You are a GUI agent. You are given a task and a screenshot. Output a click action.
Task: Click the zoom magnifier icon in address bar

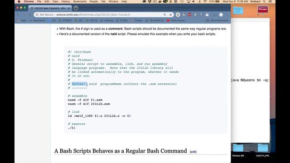point(164,14)
